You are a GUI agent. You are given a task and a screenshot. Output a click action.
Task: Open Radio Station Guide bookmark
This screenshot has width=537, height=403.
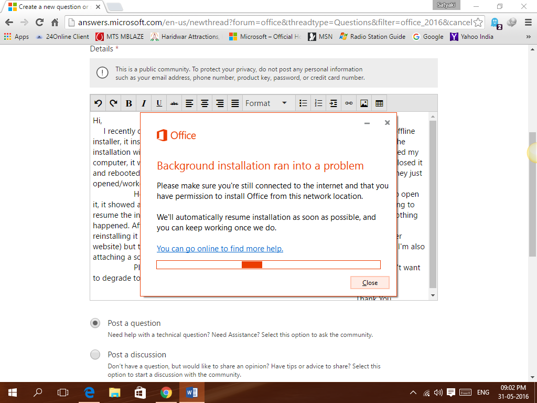[372, 37]
